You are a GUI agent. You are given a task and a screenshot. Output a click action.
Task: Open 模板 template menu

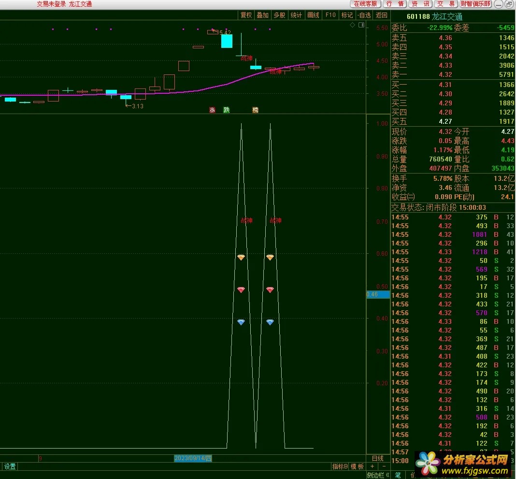357,466
